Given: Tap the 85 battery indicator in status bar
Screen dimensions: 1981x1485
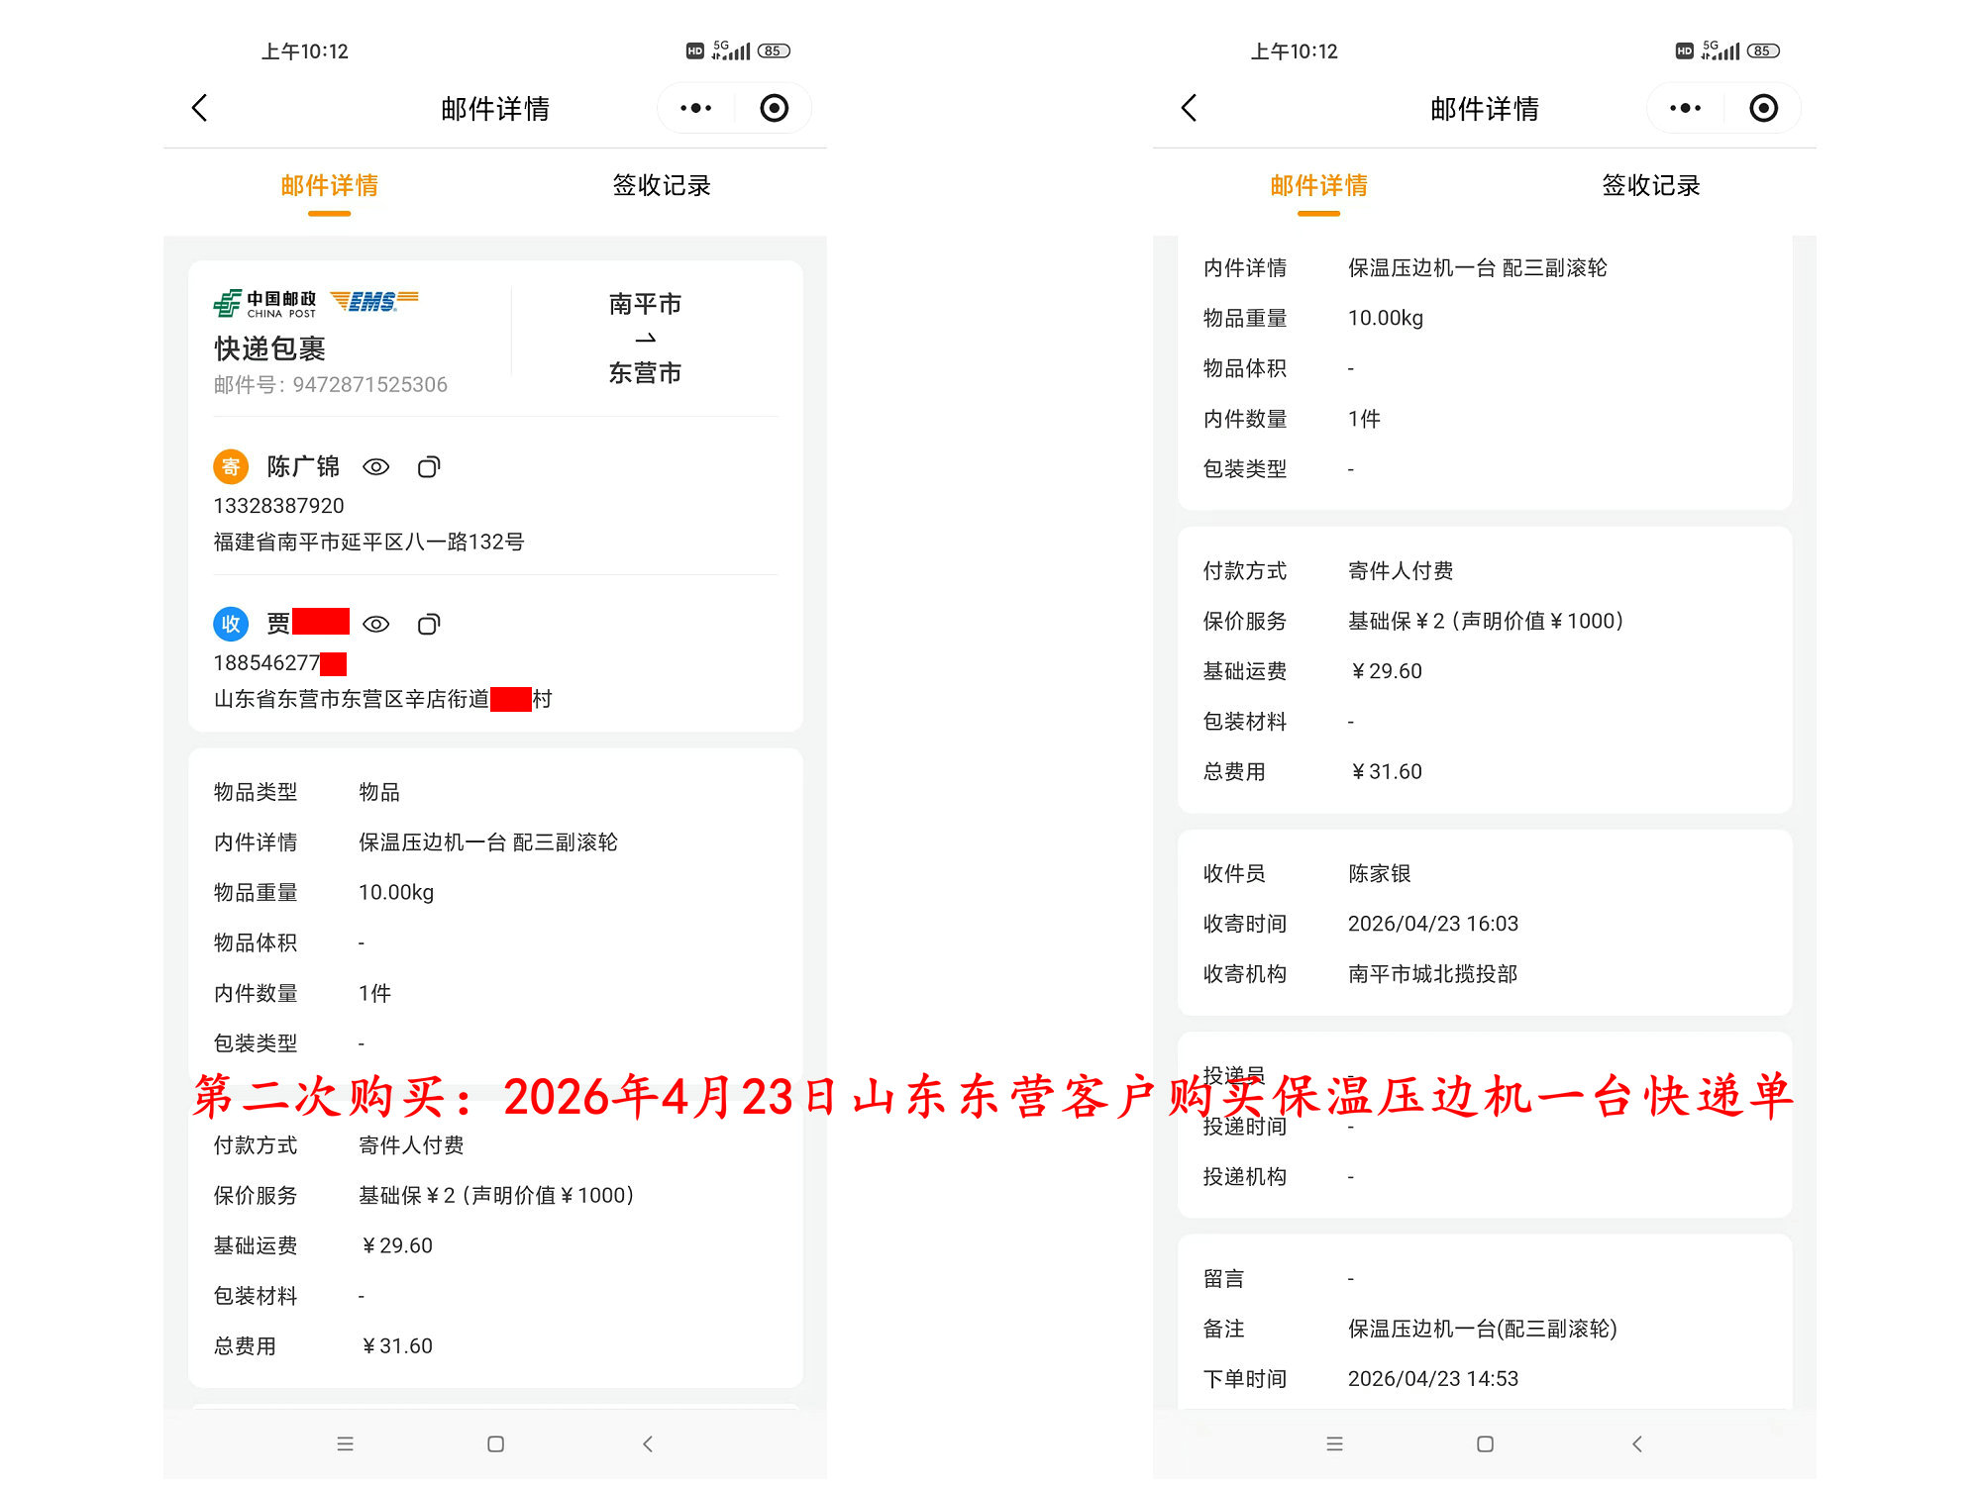Looking at the screenshot, I should 773,49.
